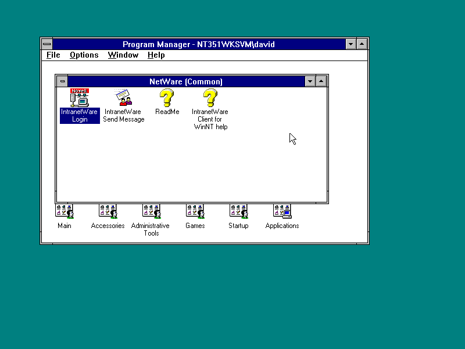
Task: Click the 'Main' label text
Action: [x=65, y=226]
